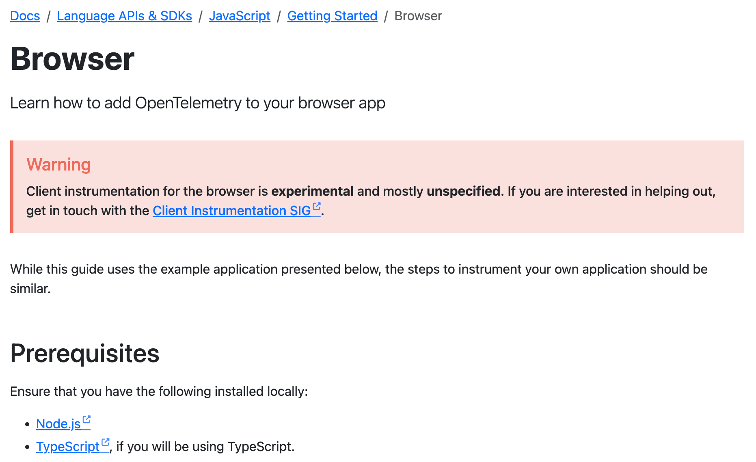Click the bold word "experimental"

312,191
